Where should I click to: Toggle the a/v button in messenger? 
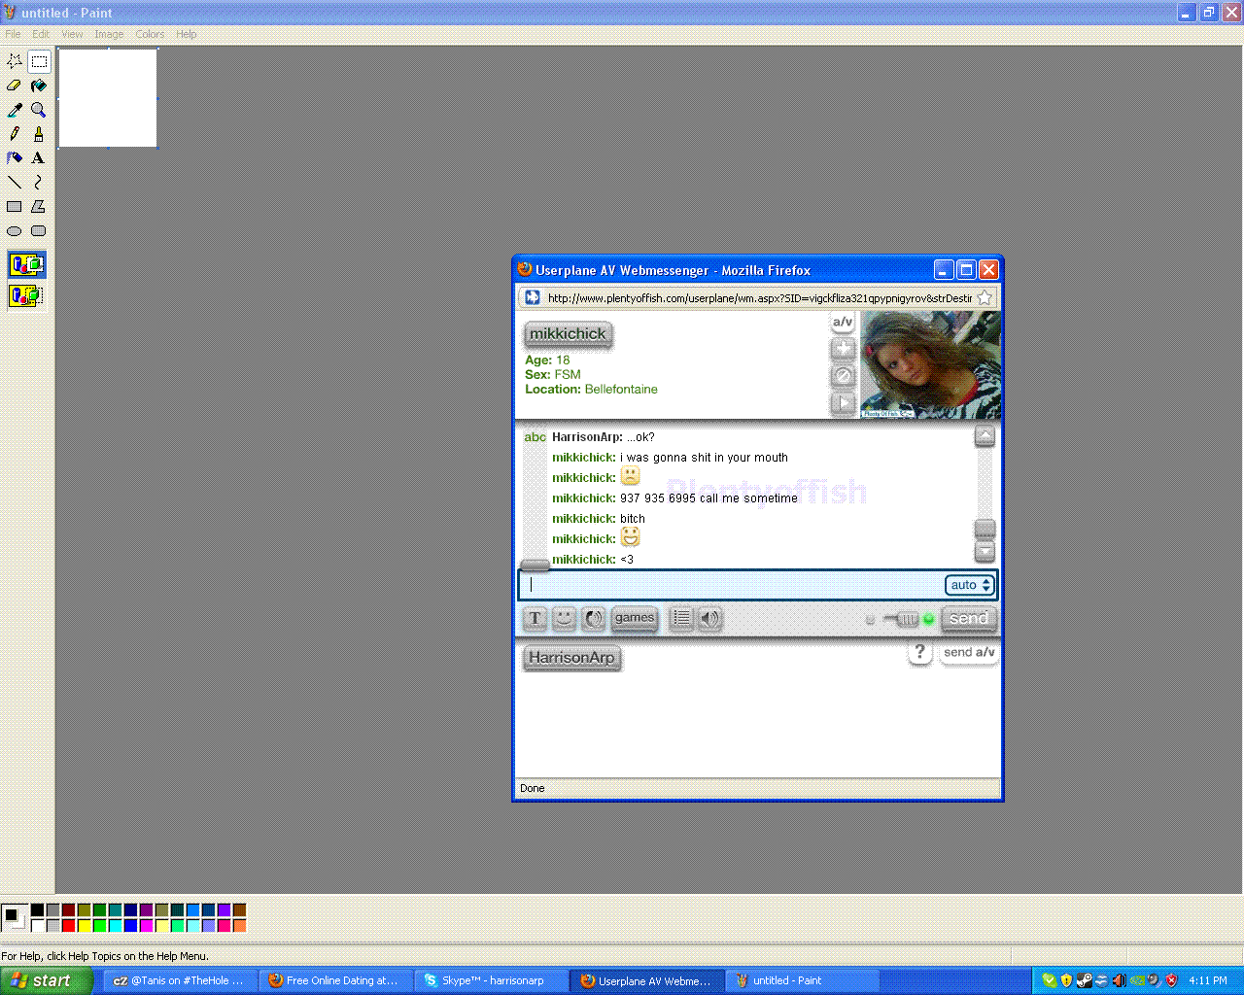(x=843, y=322)
